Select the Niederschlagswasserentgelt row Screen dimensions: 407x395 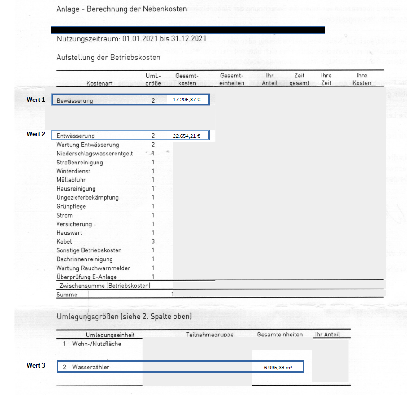click(x=94, y=154)
